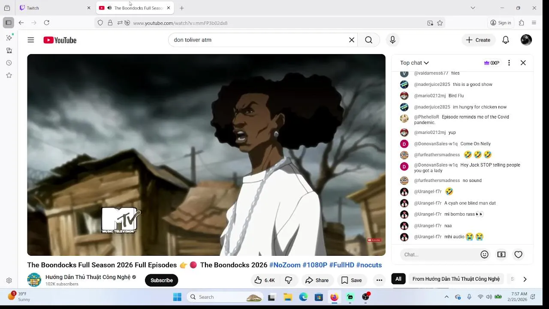Reload the current page

click(47, 23)
